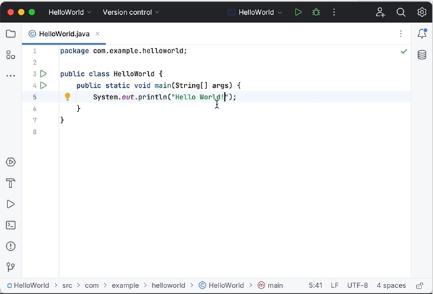433x294 pixels.
Task: Open Code With Me add user icon
Action: coord(380,12)
